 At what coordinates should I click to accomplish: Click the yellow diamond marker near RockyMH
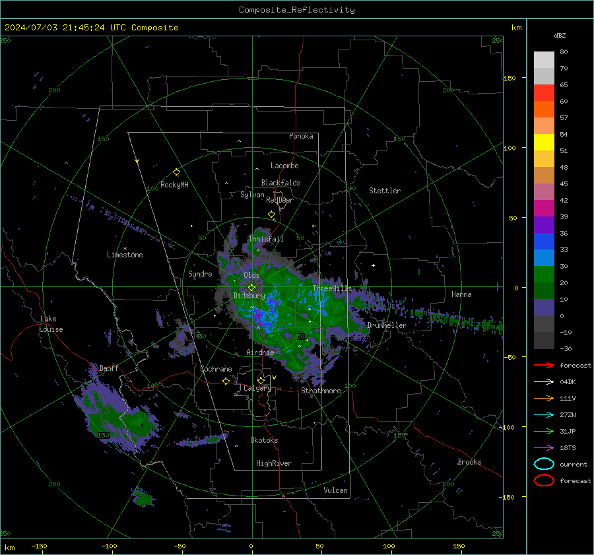point(176,172)
